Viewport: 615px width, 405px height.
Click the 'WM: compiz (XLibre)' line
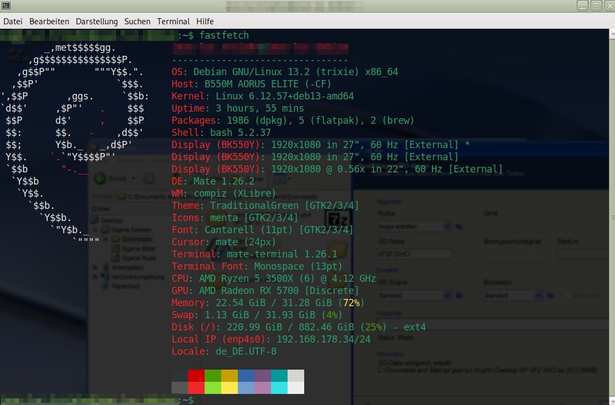224,193
